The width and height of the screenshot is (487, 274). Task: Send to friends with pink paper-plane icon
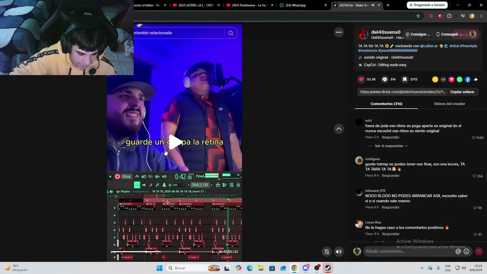pyautogui.click(x=452, y=80)
